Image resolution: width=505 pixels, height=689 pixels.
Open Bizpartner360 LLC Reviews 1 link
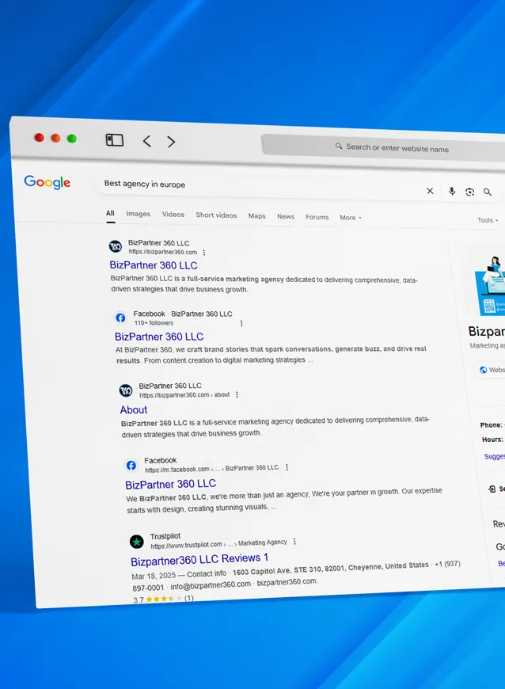tap(199, 559)
